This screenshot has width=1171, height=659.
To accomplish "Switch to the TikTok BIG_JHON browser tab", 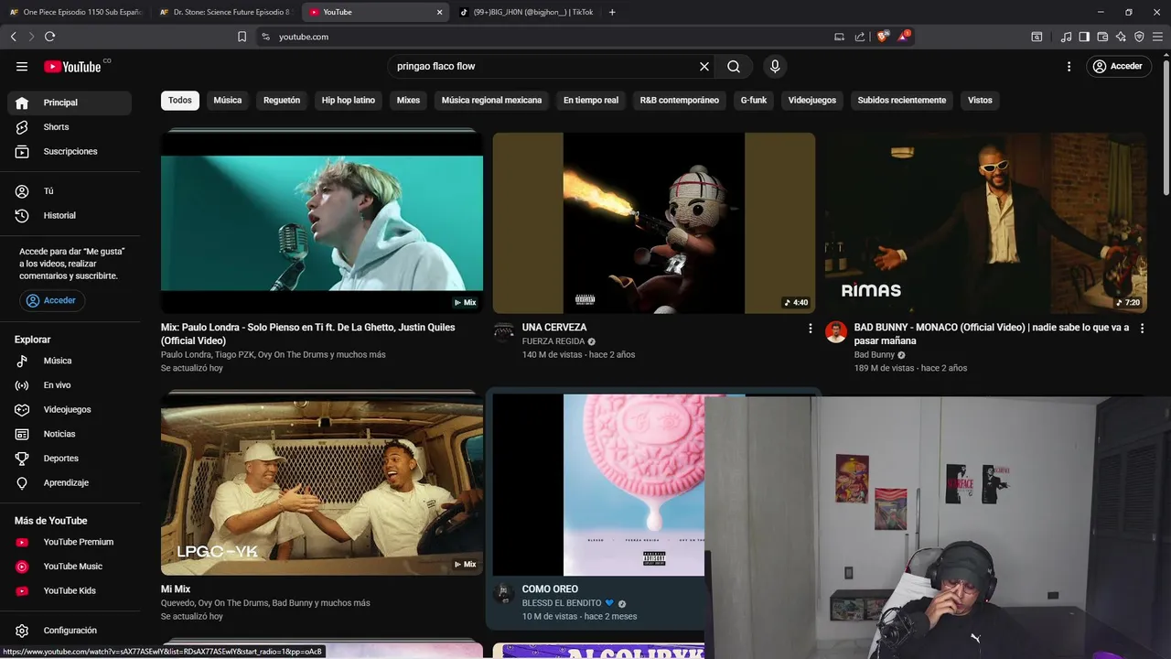I will click(x=526, y=12).
